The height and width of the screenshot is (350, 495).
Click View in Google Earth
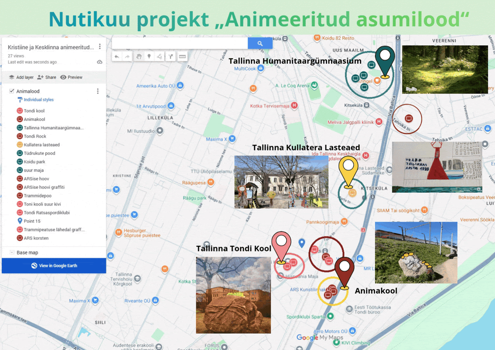pos(54,266)
